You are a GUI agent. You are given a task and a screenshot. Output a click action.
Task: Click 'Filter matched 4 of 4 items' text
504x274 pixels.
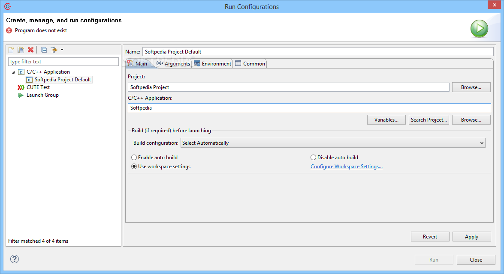(38, 241)
